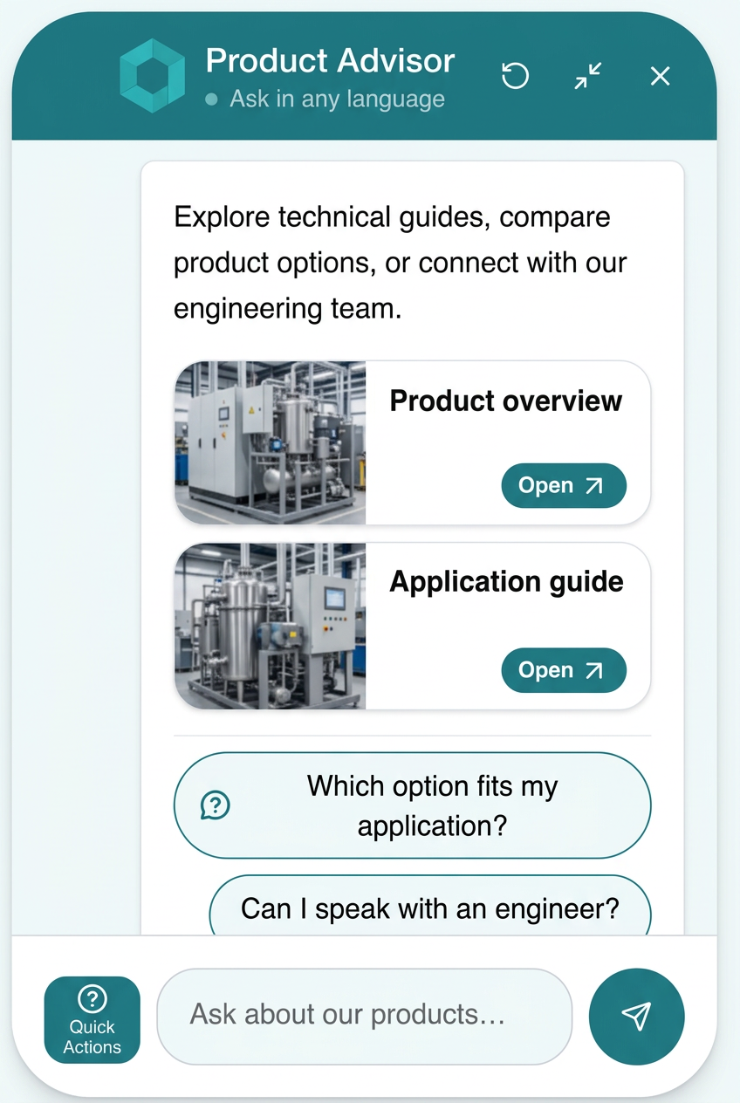Send the message with the paper-plane button

637,1016
